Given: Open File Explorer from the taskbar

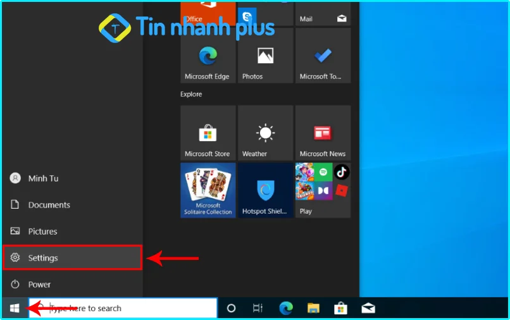Looking at the screenshot, I should 313,308.
